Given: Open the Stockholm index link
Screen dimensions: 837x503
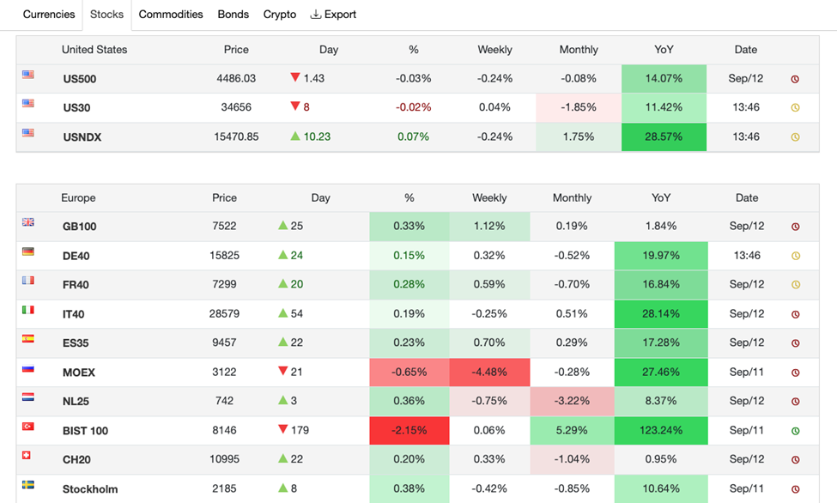Looking at the screenshot, I should pyautogui.click(x=90, y=489).
